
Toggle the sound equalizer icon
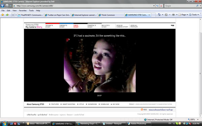point(172,26)
